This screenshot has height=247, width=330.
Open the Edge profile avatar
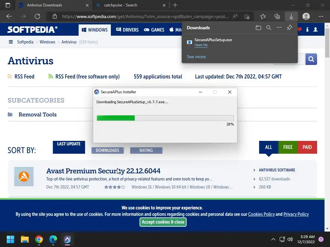[306, 16]
